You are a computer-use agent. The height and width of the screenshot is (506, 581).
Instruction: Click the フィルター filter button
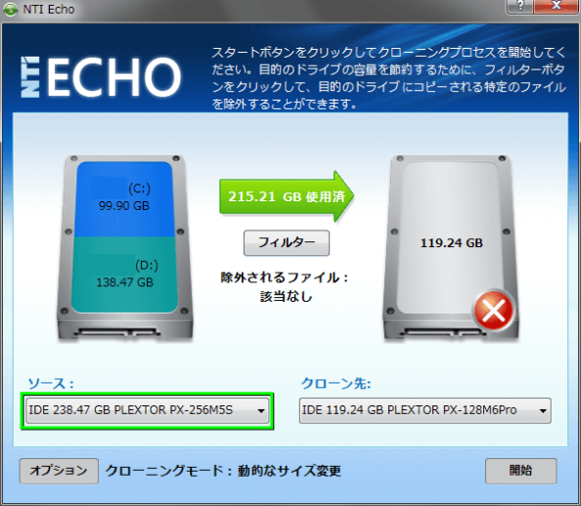(287, 243)
